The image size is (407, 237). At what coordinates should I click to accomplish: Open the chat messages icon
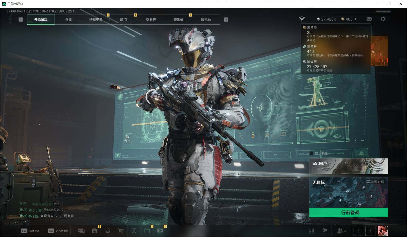pyautogui.click(x=81, y=231)
